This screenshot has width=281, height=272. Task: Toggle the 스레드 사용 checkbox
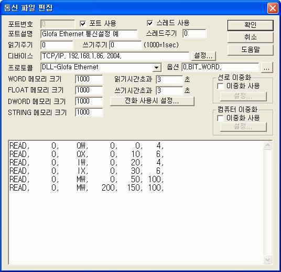(150, 23)
